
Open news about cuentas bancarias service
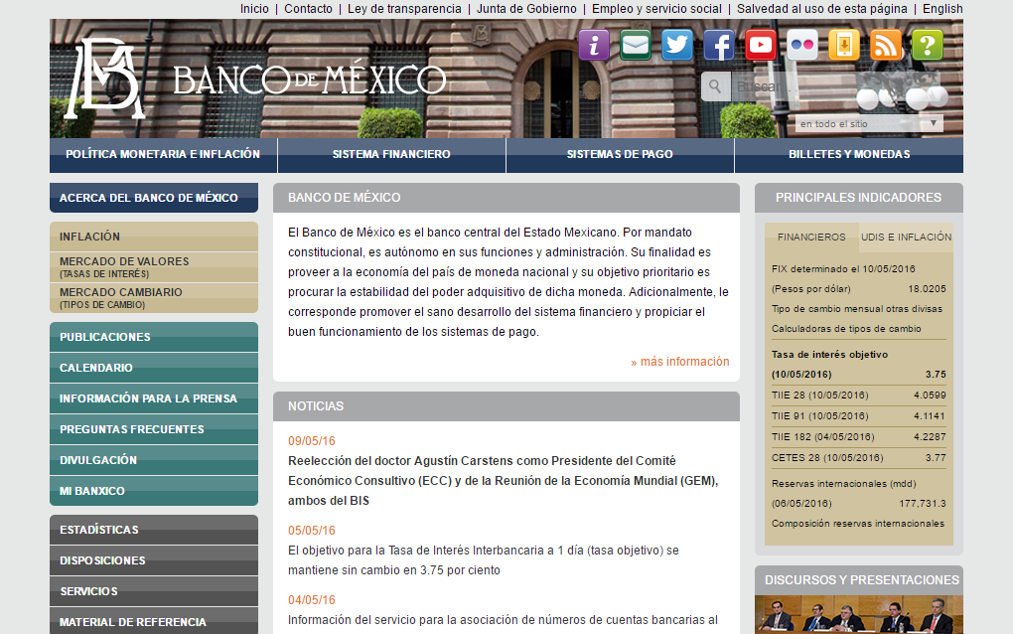tap(503, 620)
